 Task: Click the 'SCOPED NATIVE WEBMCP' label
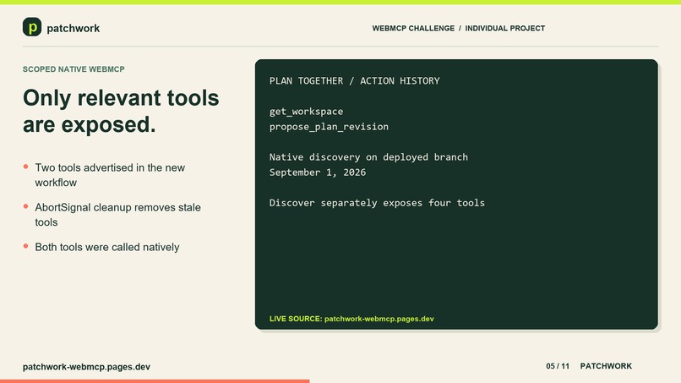[74, 69]
